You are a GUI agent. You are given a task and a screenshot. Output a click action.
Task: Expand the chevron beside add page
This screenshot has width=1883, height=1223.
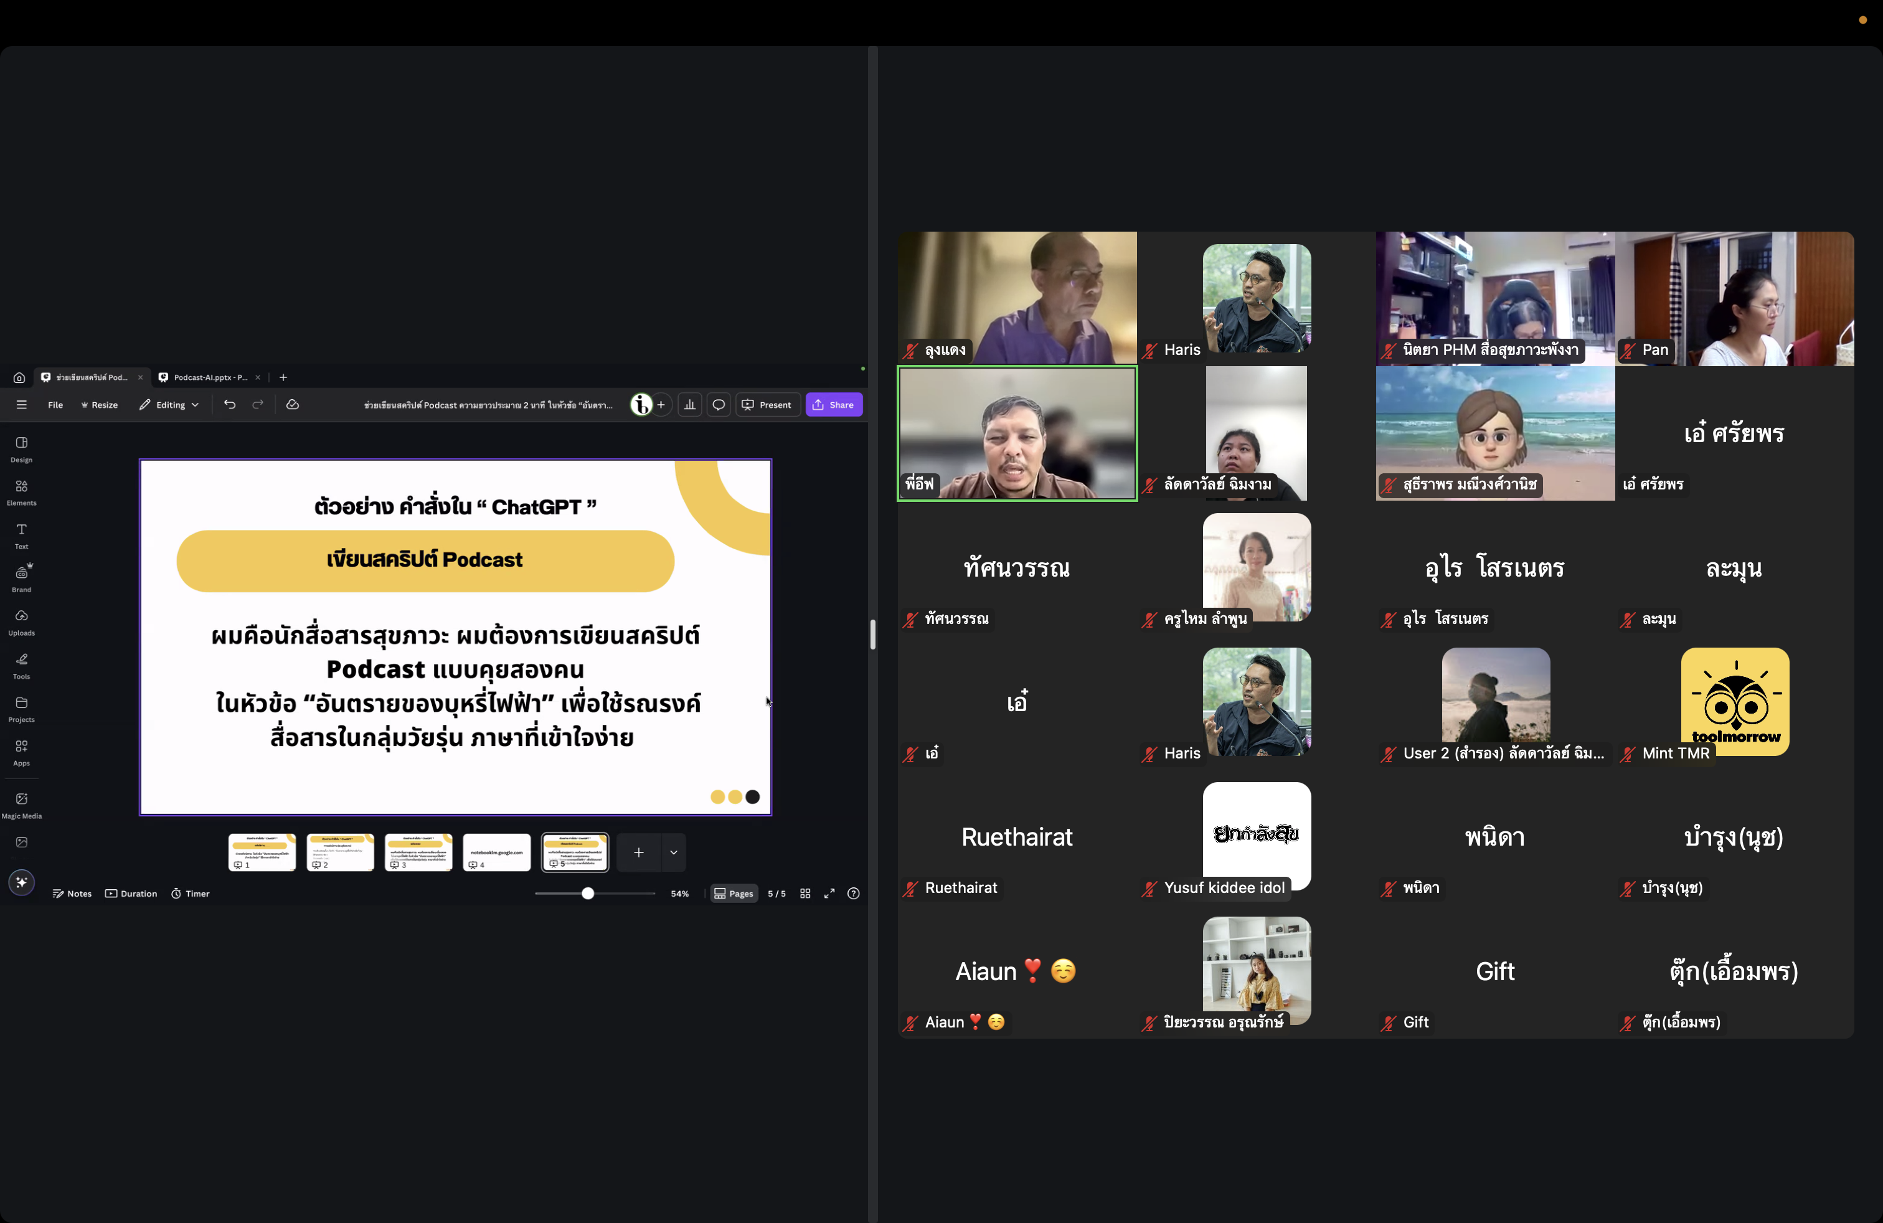coord(673,852)
